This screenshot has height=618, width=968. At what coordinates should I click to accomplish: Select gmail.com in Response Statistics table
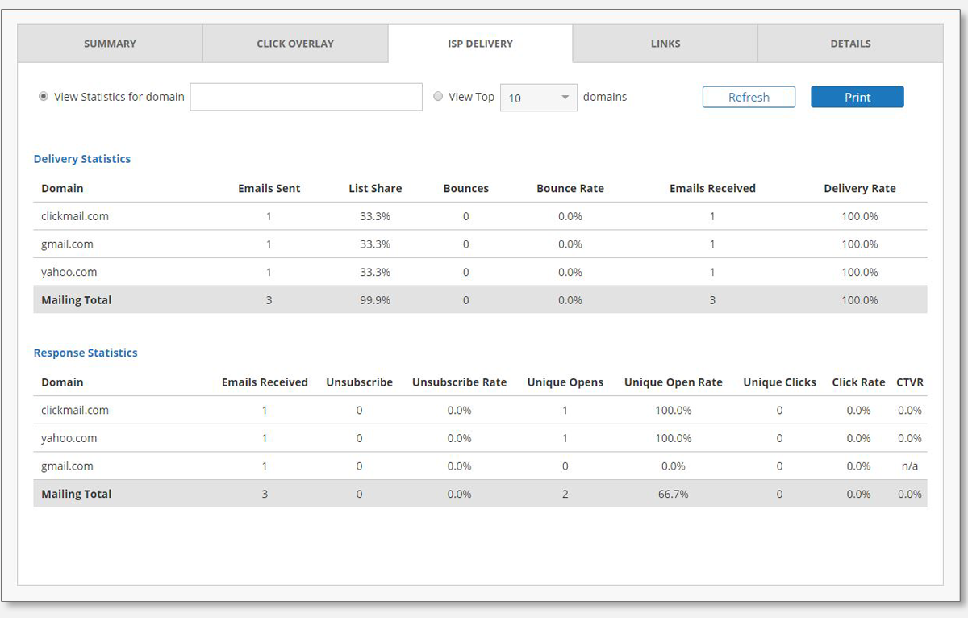click(x=67, y=466)
